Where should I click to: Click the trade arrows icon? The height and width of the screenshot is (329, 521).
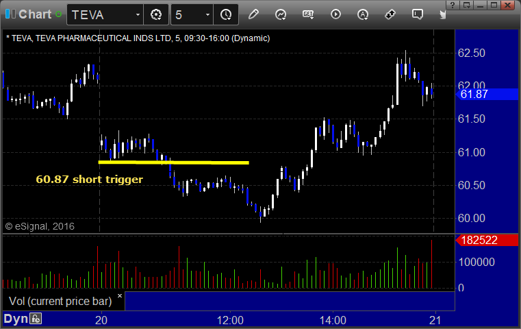point(390,14)
